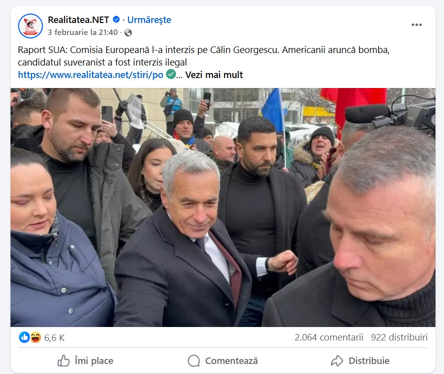Screen dimensions: 444x374
Task: Click the public globe audience icon
Action: point(128,33)
